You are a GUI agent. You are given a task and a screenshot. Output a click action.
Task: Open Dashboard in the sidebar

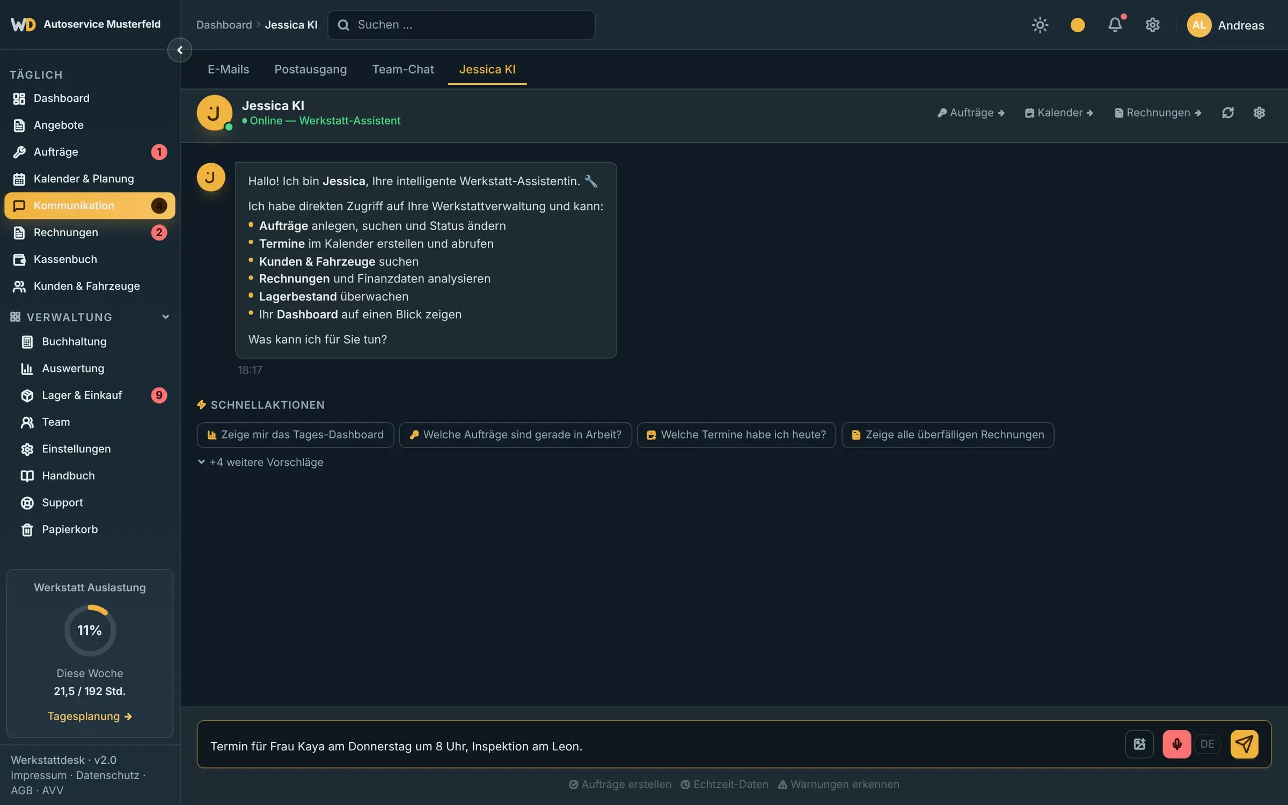click(x=90, y=98)
